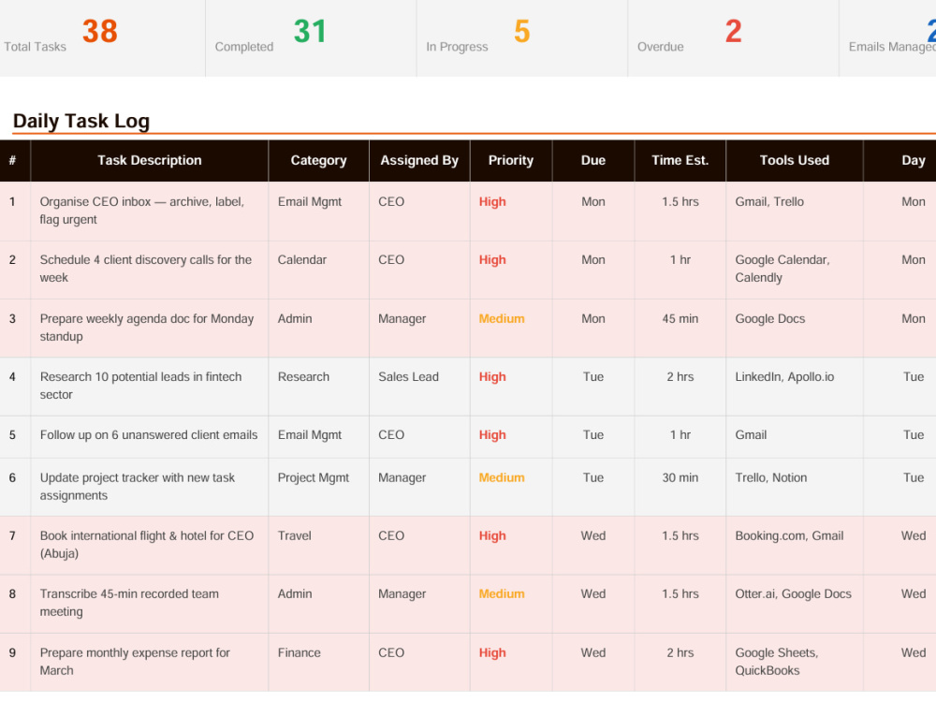Click the Daily Task Log heading
The height and width of the screenshot is (702, 936).
[81, 121]
